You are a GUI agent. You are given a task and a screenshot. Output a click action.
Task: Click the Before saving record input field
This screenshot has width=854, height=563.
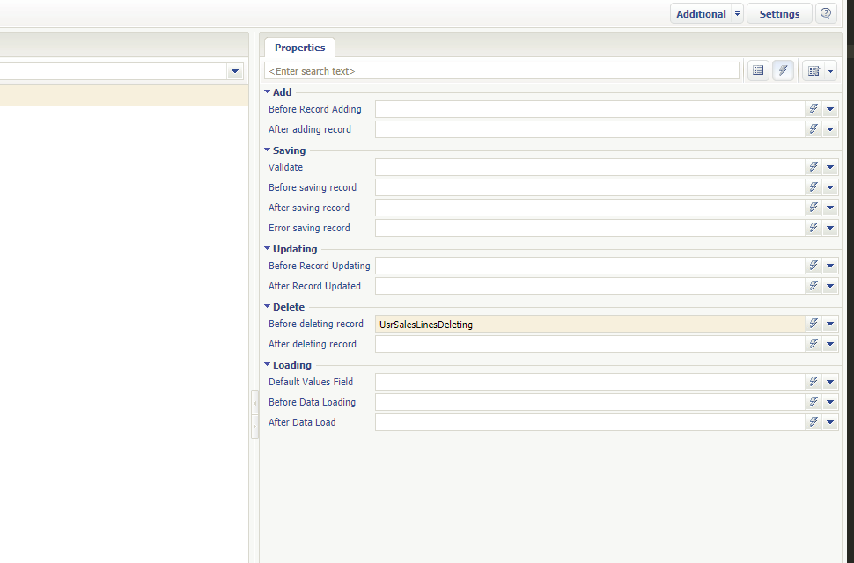click(590, 187)
